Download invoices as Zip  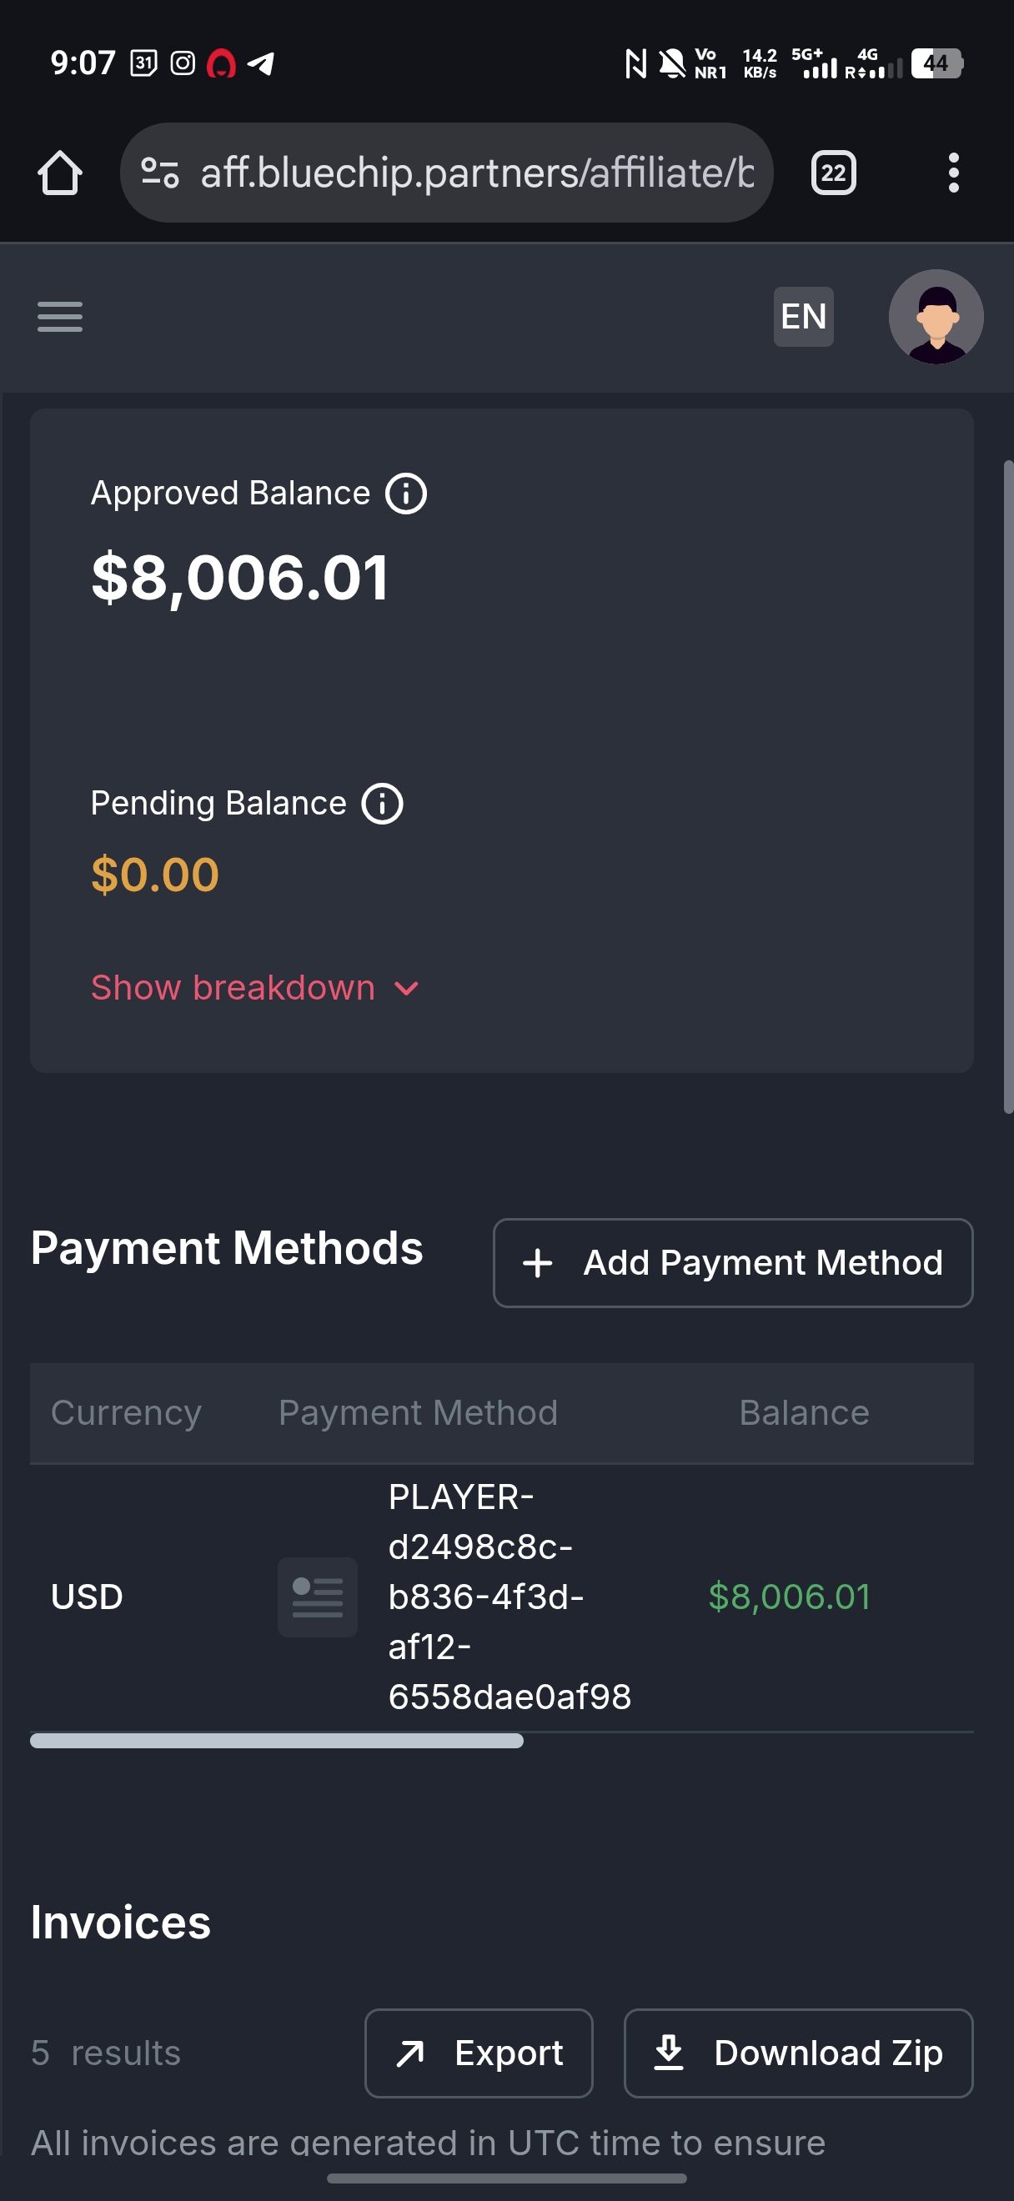tap(798, 2053)
